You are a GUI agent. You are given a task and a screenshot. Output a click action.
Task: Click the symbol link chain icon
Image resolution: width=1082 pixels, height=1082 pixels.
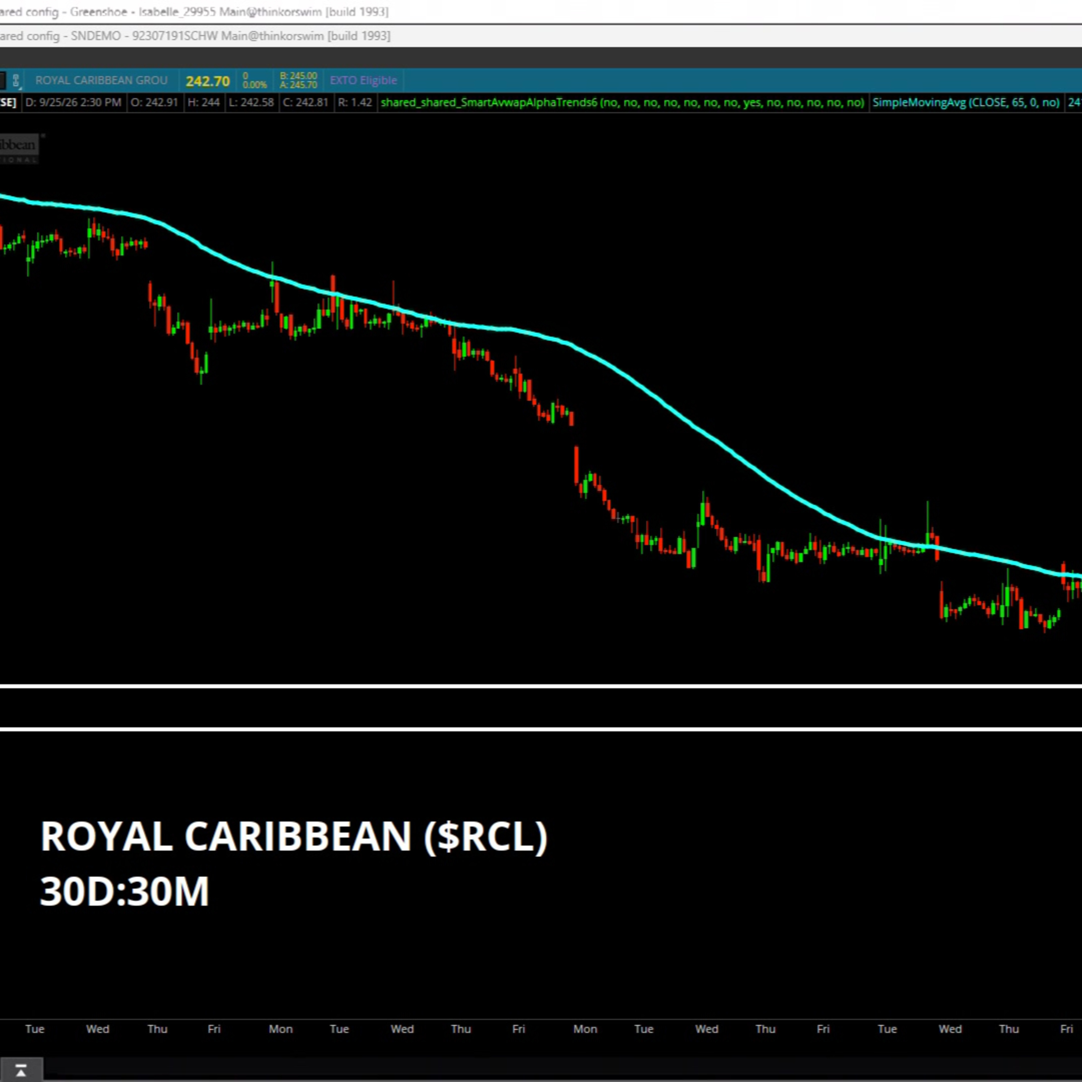tap(16, 81)
